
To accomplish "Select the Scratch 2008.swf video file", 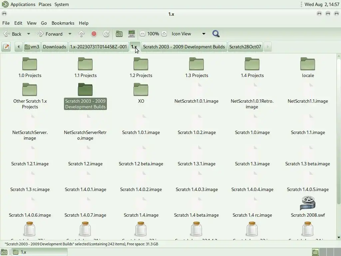I will tap(308, 207).
